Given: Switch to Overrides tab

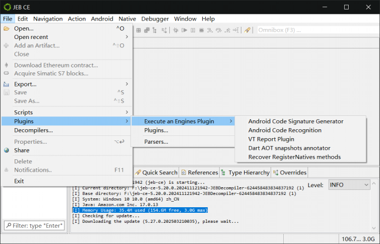Looking at the screenshot, I should 289,173.
